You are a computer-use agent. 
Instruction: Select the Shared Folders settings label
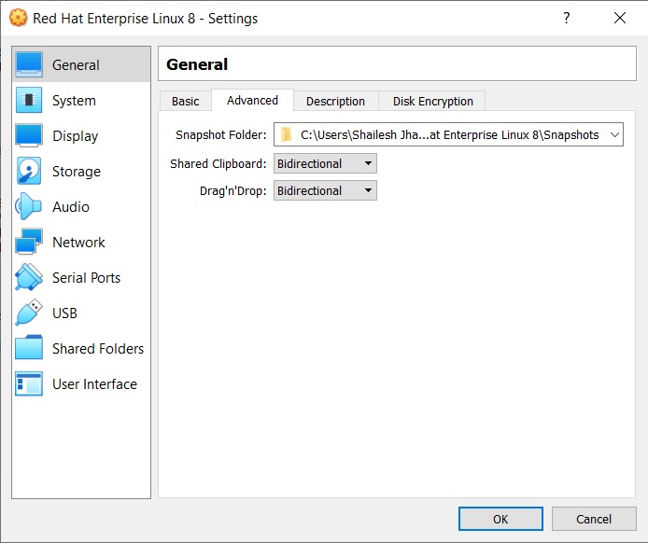98,349
